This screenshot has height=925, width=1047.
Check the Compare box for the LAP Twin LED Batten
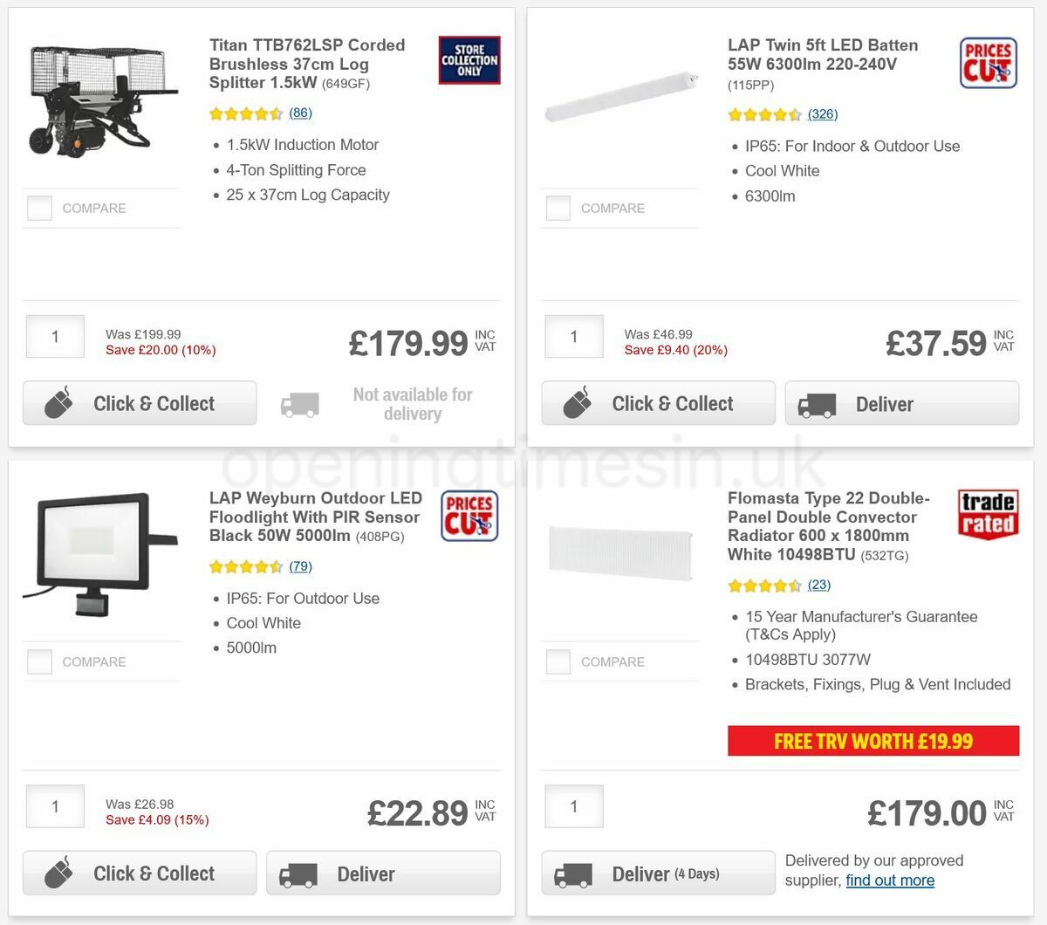point(558,208)
